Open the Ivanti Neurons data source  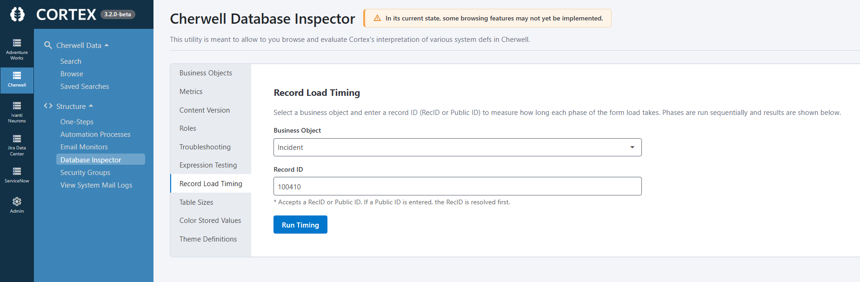[x=17, y=112]
